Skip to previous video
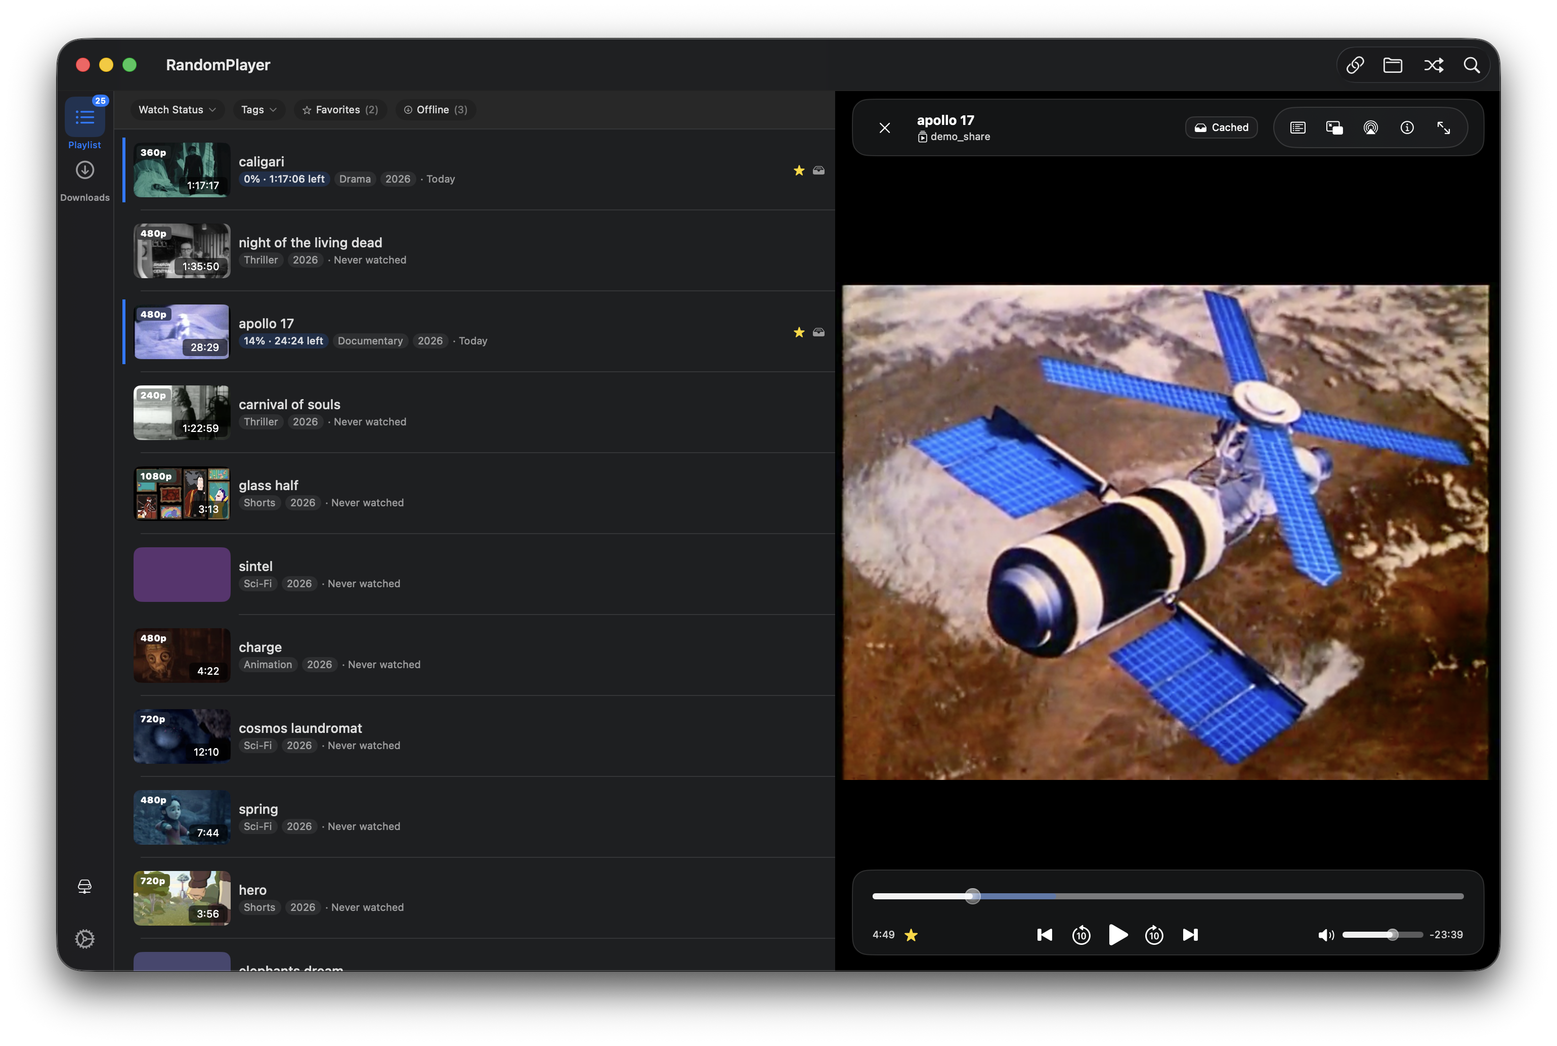The image size is (1557, 1046). pos(1045,935)
